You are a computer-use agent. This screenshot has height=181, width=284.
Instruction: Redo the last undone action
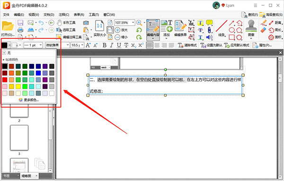coord(41,30)
